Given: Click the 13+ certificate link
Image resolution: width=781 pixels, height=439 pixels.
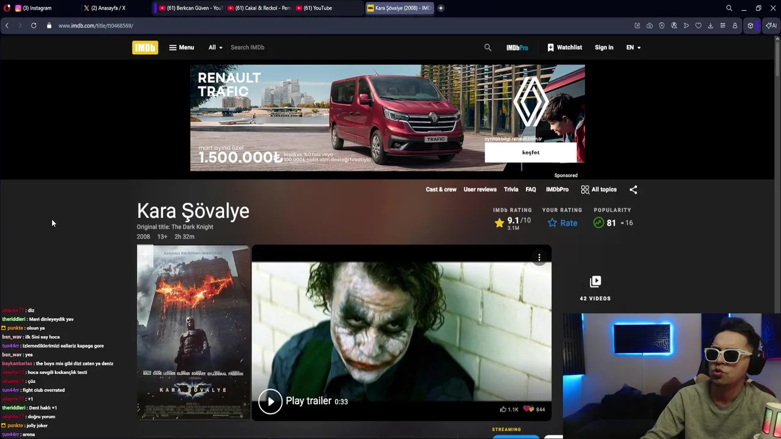Looking at the screenshot, I should 162,237.
